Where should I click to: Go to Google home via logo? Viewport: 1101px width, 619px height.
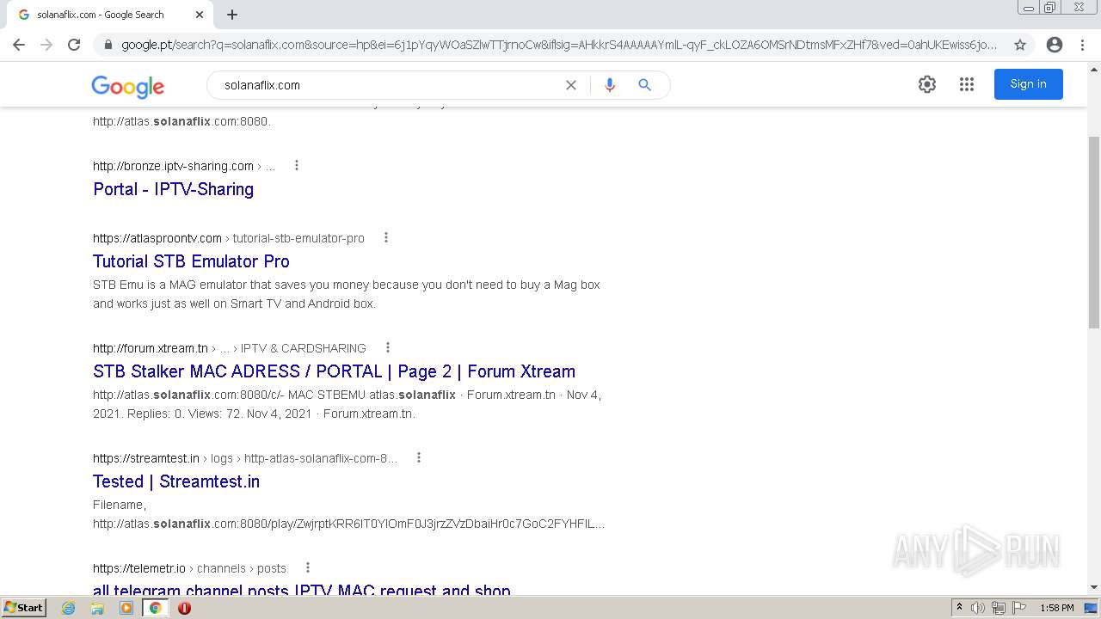pos(128,86)
